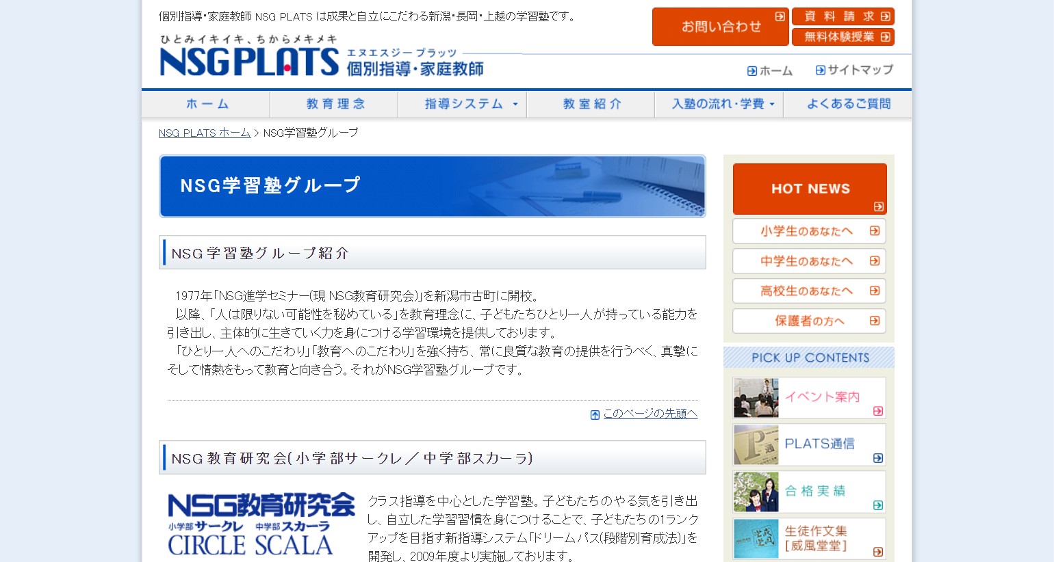The width and height of the screenshot is (1054, 562).
Task: Click green arrow icon on 合格実績 card
Action: tap(878, 505)
